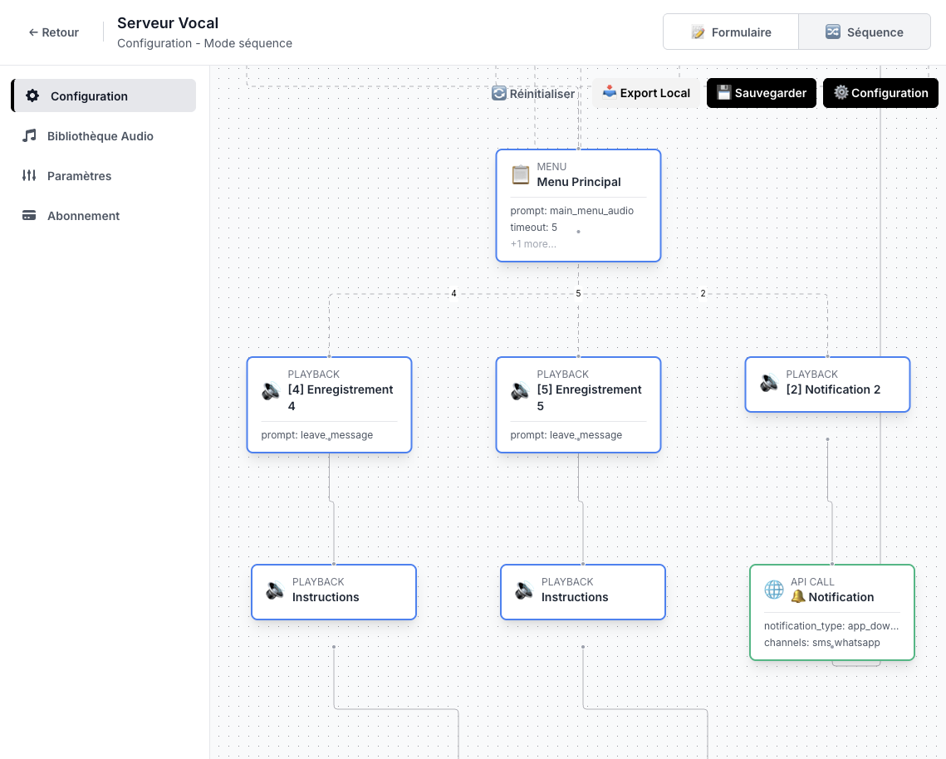Switch to the Séquence tab
This screenshot has height=759, width=946.
(864, 32)
